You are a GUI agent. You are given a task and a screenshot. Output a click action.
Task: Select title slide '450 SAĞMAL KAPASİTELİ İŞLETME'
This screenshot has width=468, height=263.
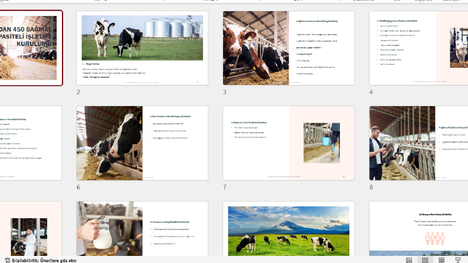coord(31,48)
